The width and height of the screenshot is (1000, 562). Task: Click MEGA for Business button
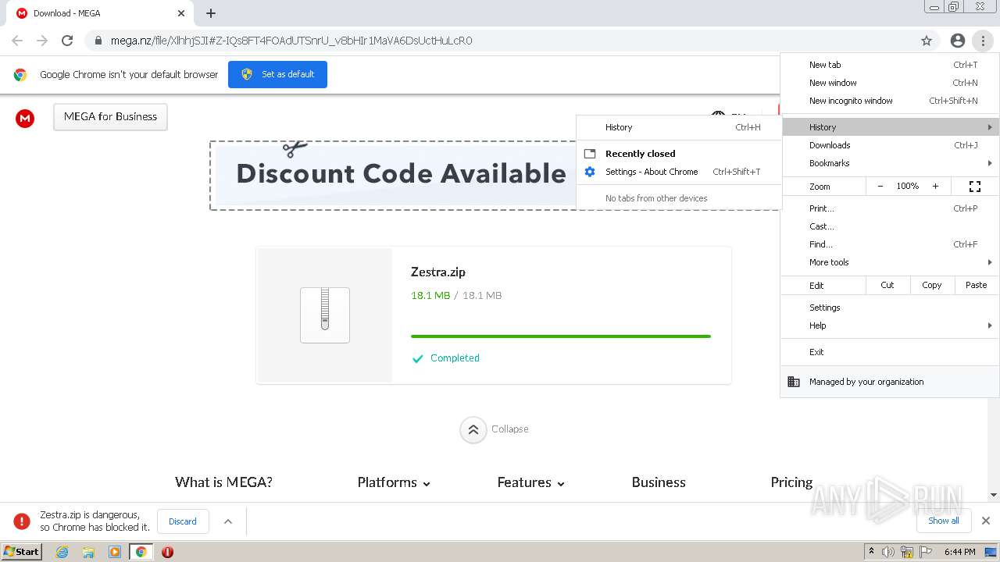point(110,117)
